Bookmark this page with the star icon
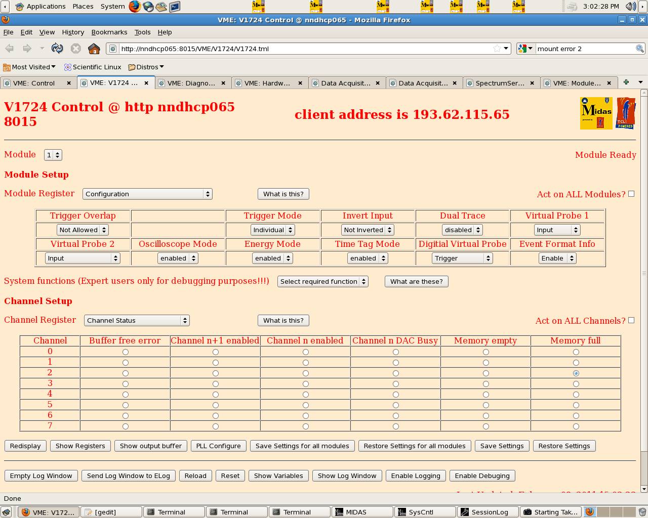The height and width of the screenshot is (518, 648). pyautogui.click(x=497, y=49)
